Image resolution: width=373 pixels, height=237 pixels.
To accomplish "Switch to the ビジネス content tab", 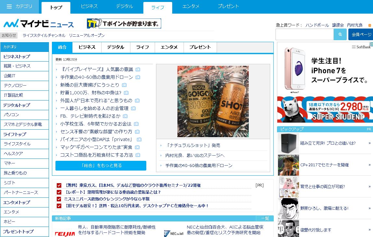I will (x=87, y=47).
